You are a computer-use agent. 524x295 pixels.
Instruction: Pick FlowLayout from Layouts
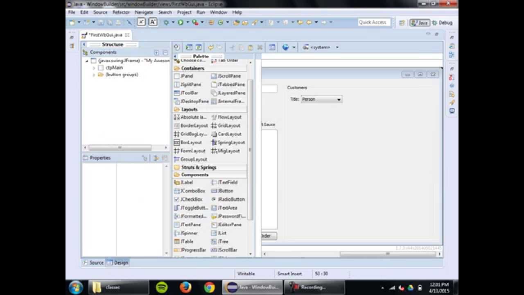click(226, 117)
